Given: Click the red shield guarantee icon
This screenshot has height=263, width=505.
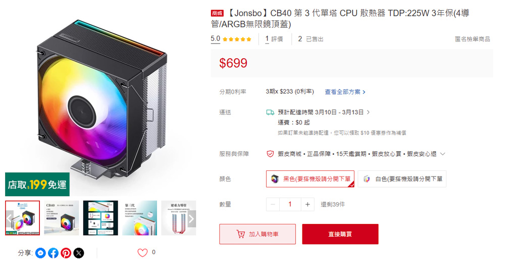Looking at the screenshot, I should pos(270,154).
